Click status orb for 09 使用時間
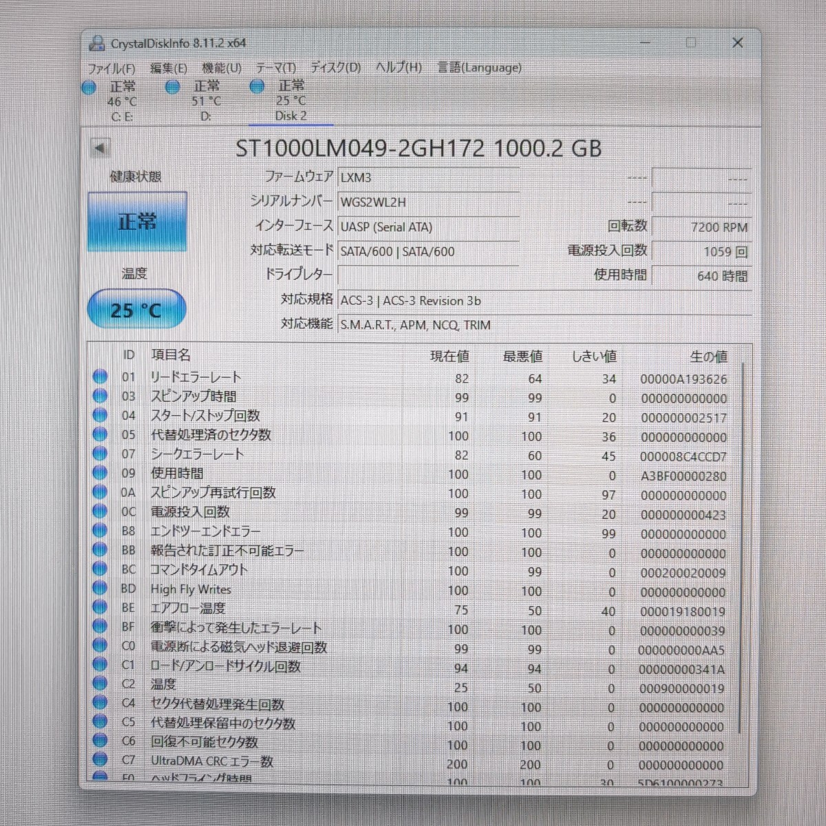This screenshot has width=826, height=826. click(100, 473)
